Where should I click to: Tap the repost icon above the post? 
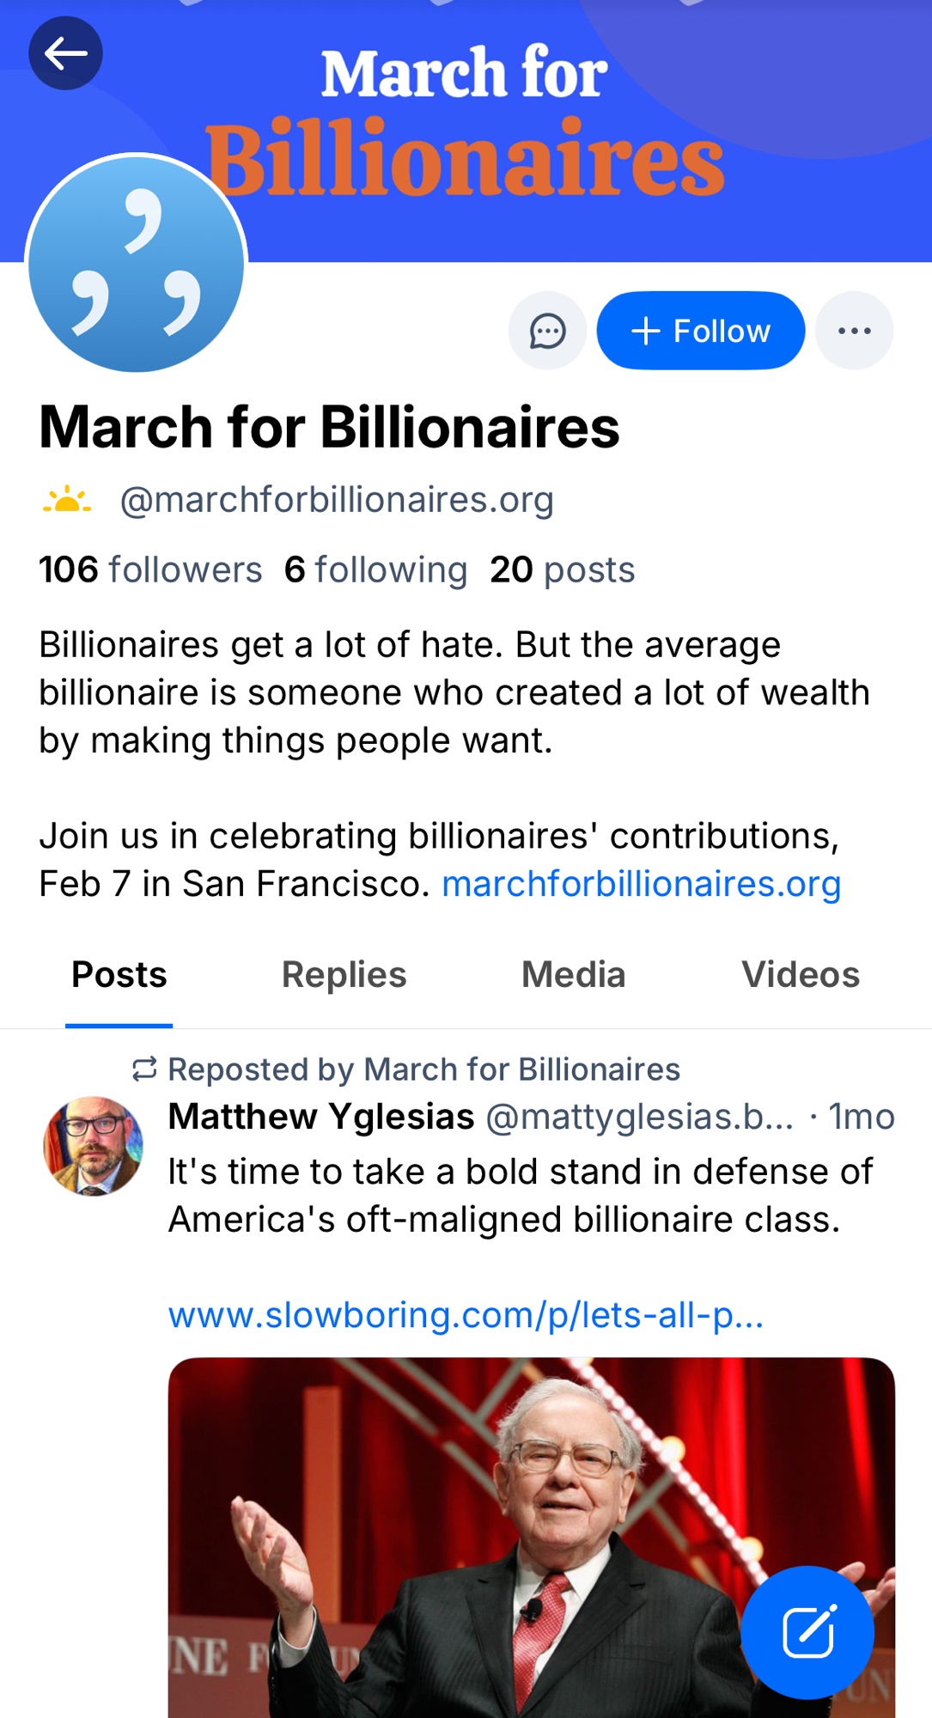tap(144, 1069)
